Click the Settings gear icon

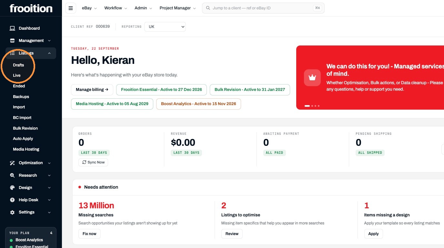coord(12,212)
